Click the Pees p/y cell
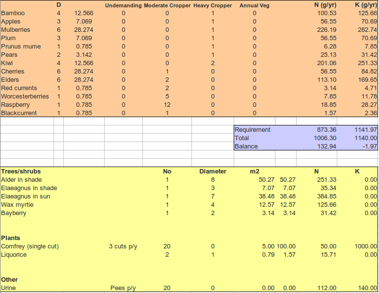Image resolution: width=379 pixels, height=293 pixels. click(x=123, y=288)
